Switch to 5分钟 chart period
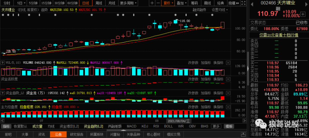This screenshot has width=309, height=138. [33, 3]
